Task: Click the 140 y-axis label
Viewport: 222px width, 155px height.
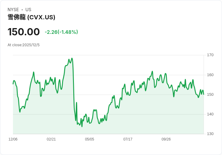Action: click(210, 114)
